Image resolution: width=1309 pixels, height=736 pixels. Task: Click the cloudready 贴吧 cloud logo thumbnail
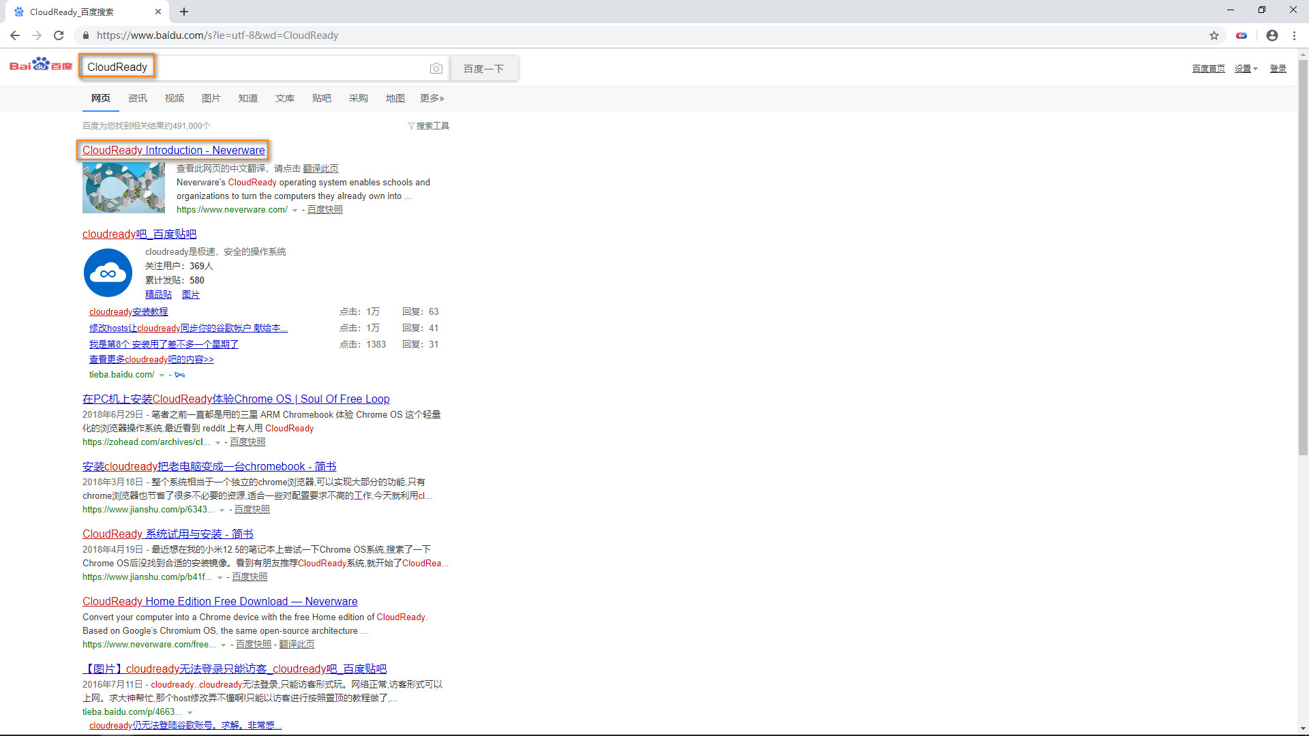pos(108,273)
